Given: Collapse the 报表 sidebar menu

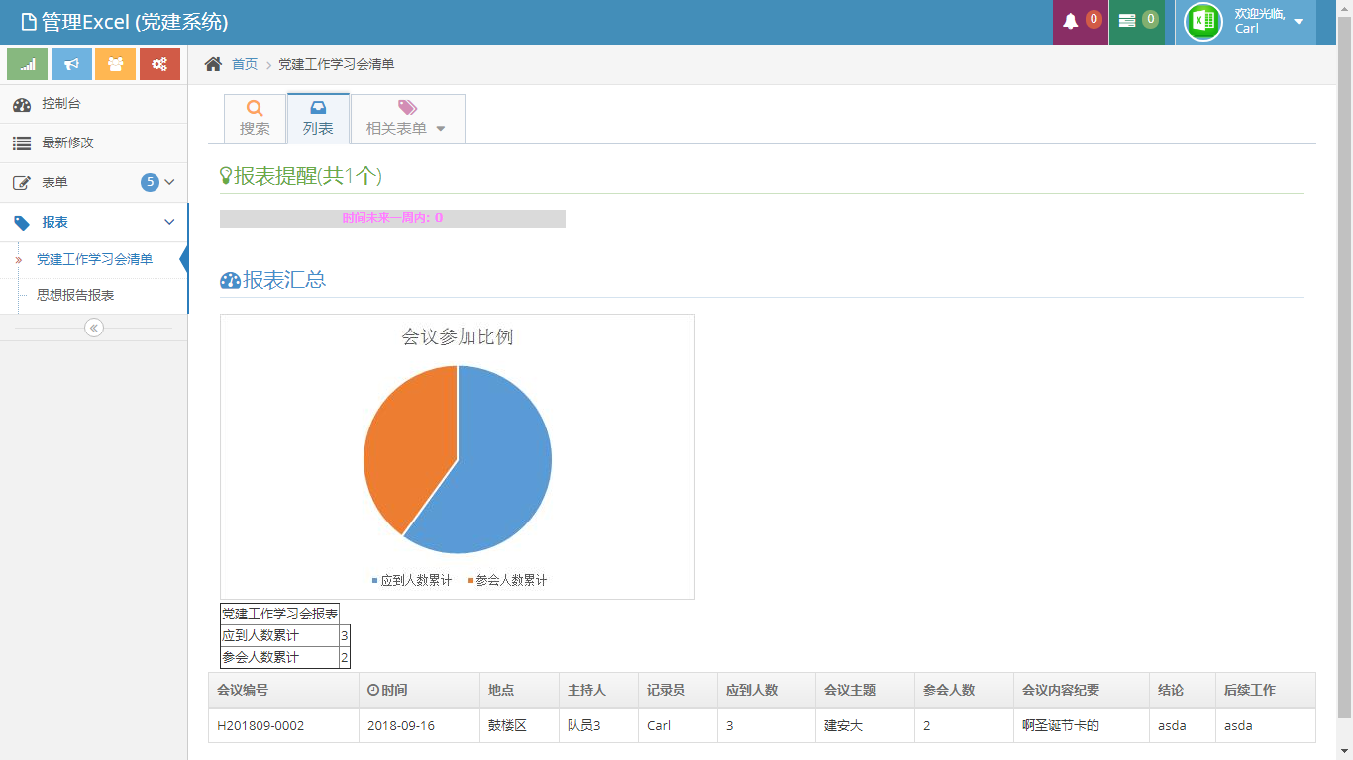Looking at the screenshot, I should pyautogui.click(x=93, y=223).
